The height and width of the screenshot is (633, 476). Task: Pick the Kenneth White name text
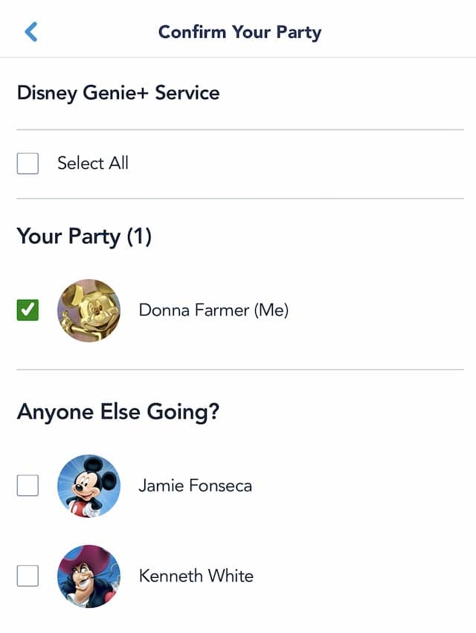click(196, 576)
